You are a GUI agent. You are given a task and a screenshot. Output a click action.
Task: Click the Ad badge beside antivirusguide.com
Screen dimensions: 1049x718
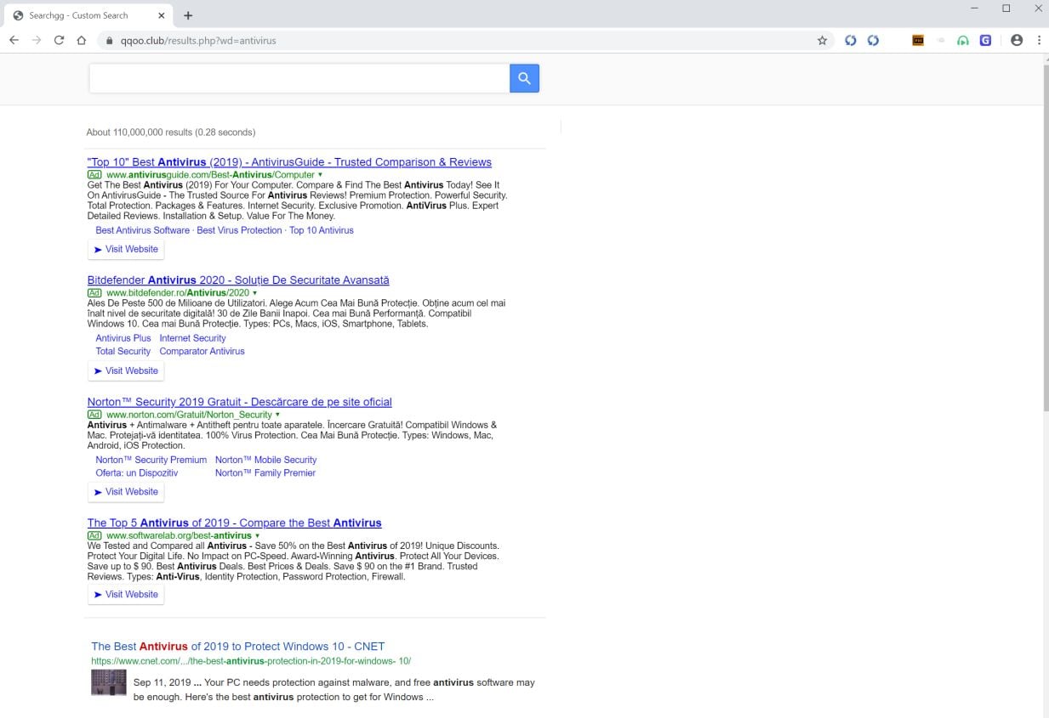pyautogui.click(x=94, y=175)
